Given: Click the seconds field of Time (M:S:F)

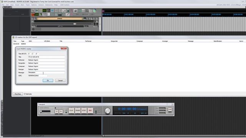Looking at the screenshot, I should [33, 54].
